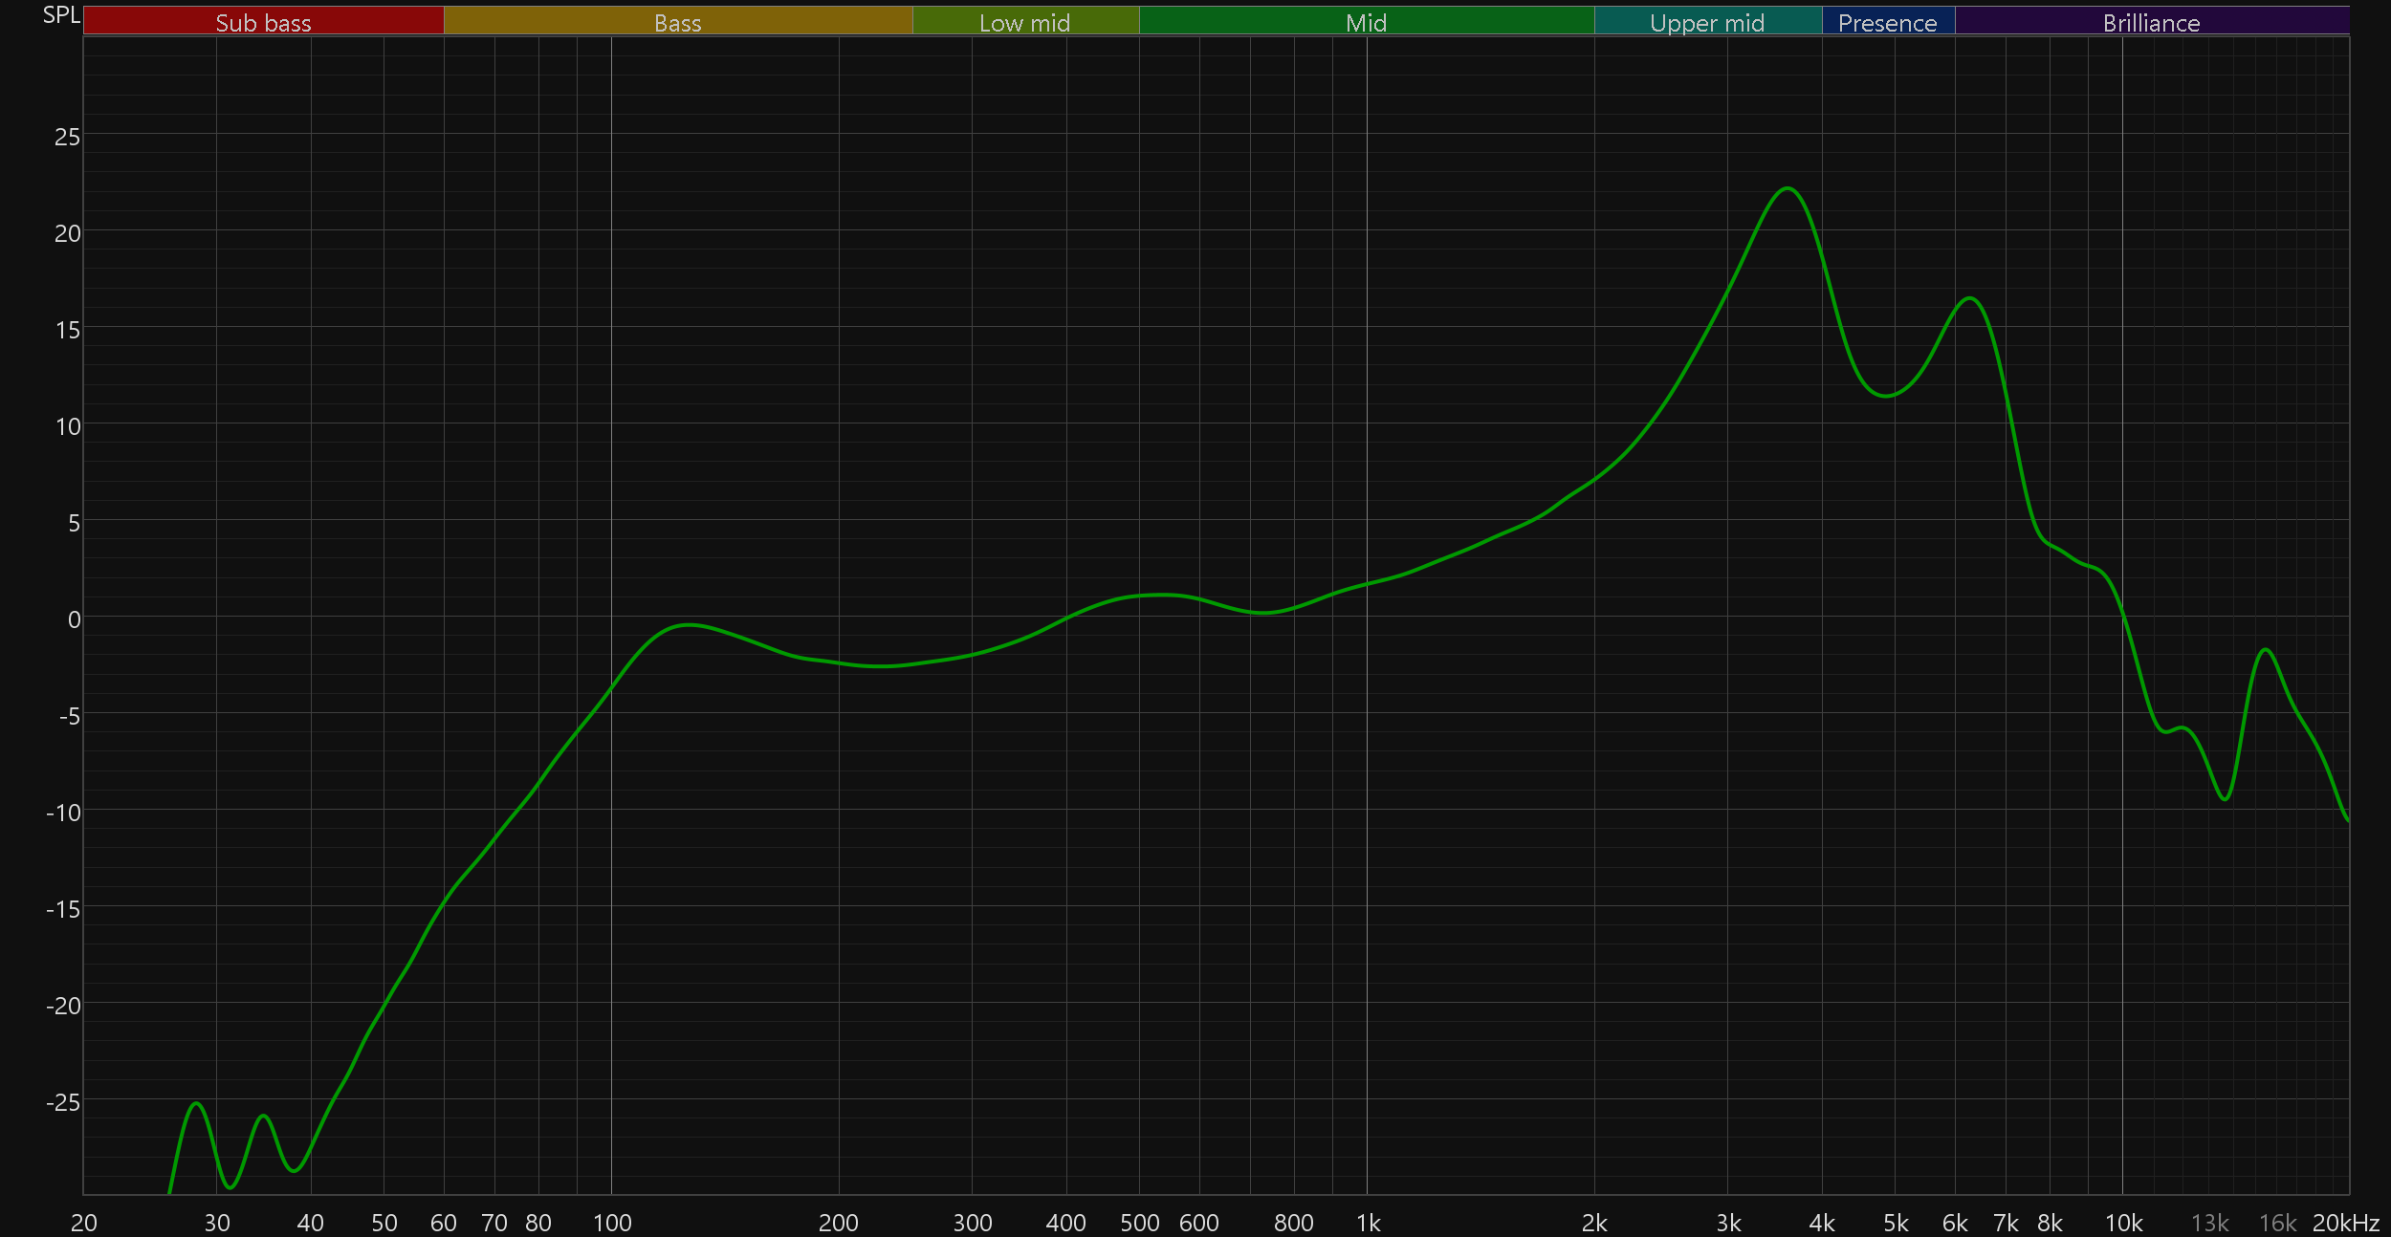Click the Brilliance band header
The height and width of the screenshot is (1237, 2391).
click(x=2151, y=22)
